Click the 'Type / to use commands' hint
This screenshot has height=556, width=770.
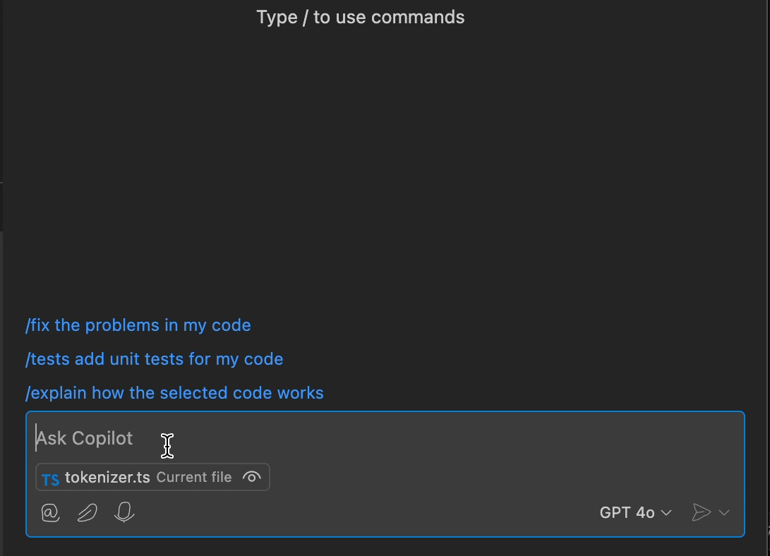pos(360,16)
